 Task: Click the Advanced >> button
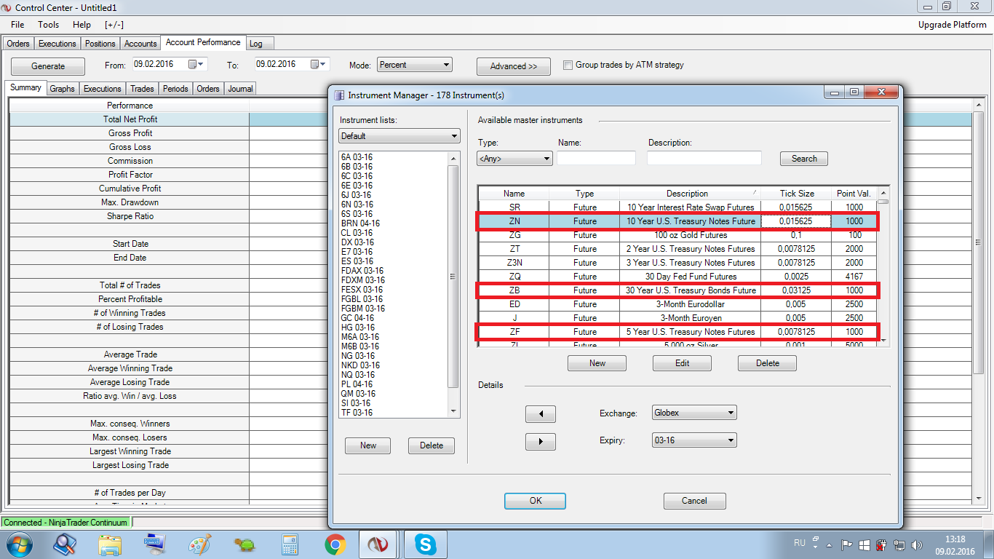pos(514,66)
